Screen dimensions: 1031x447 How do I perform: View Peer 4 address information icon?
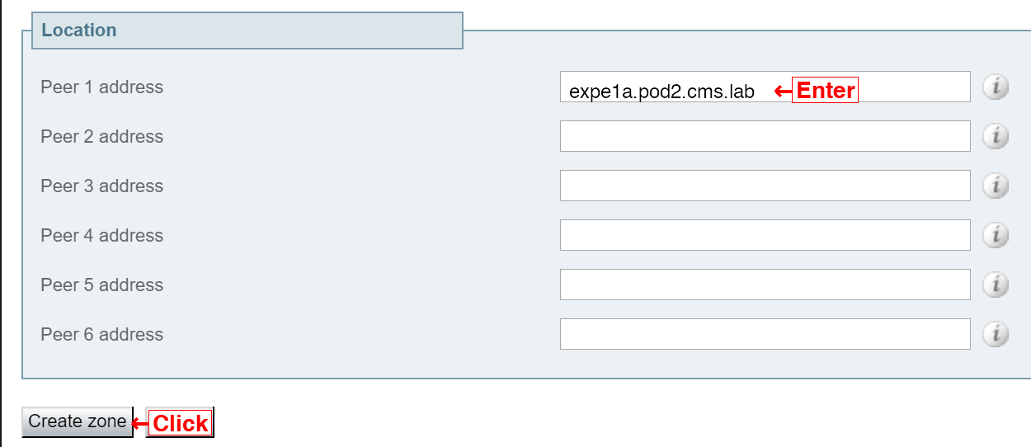996,235
